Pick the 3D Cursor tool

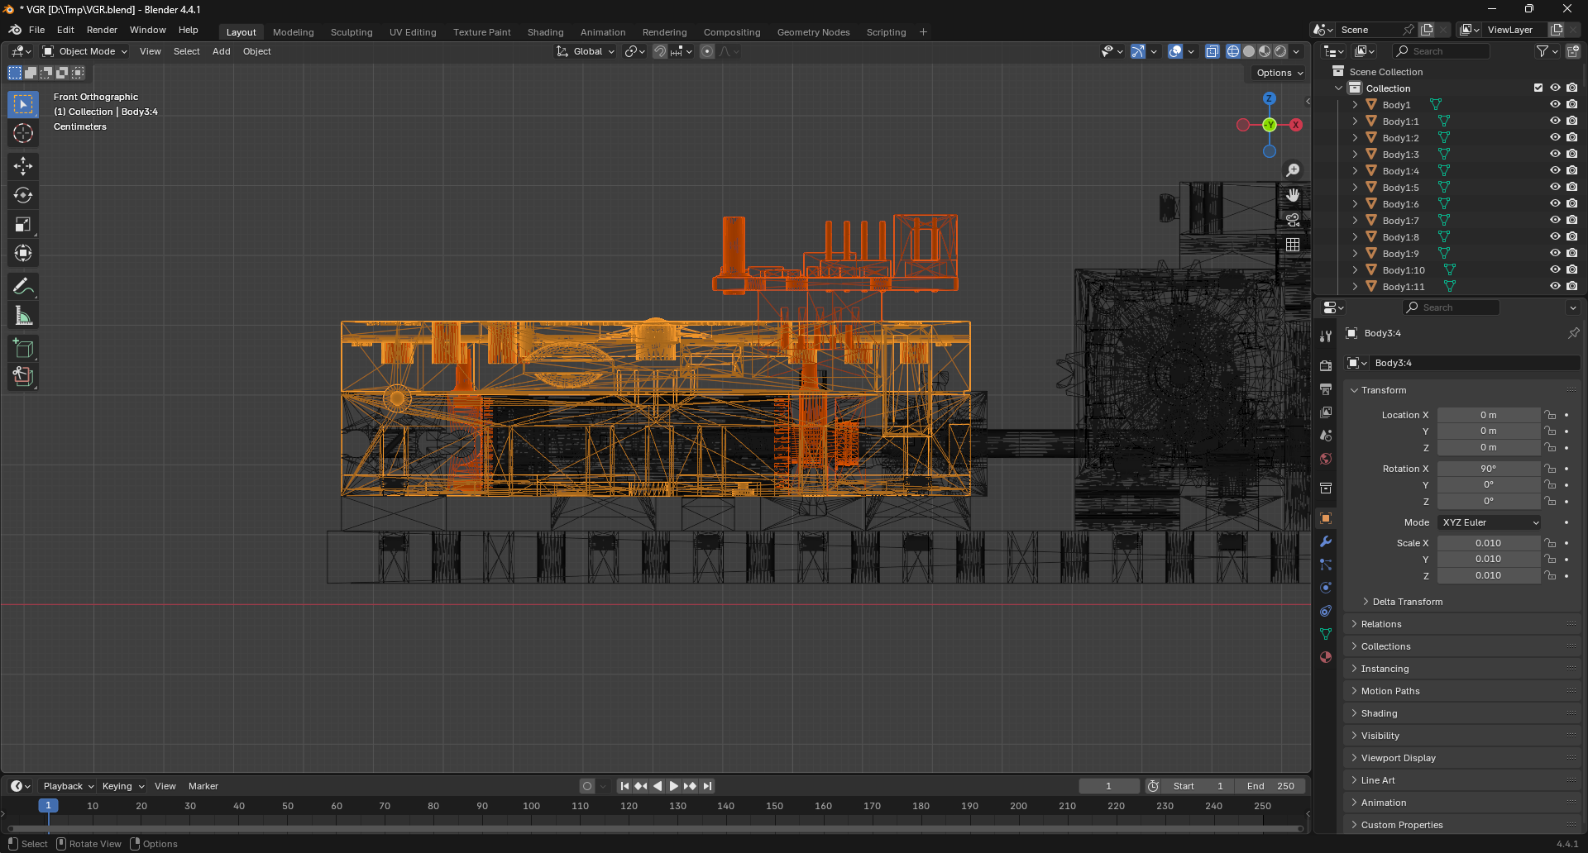(23, 133)
